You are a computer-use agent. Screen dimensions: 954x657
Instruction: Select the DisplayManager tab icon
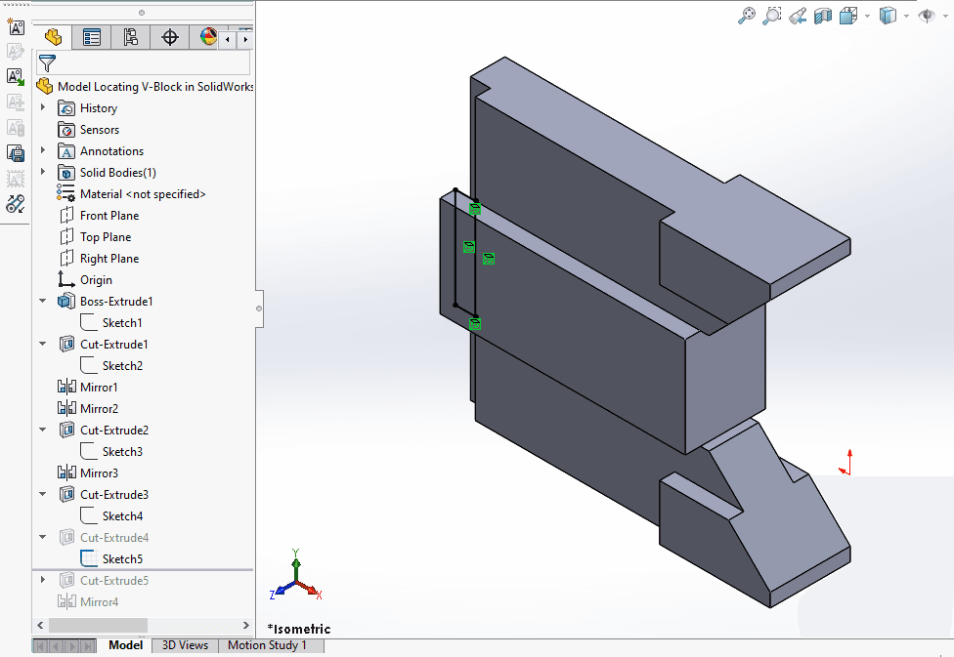click(207, 37)
